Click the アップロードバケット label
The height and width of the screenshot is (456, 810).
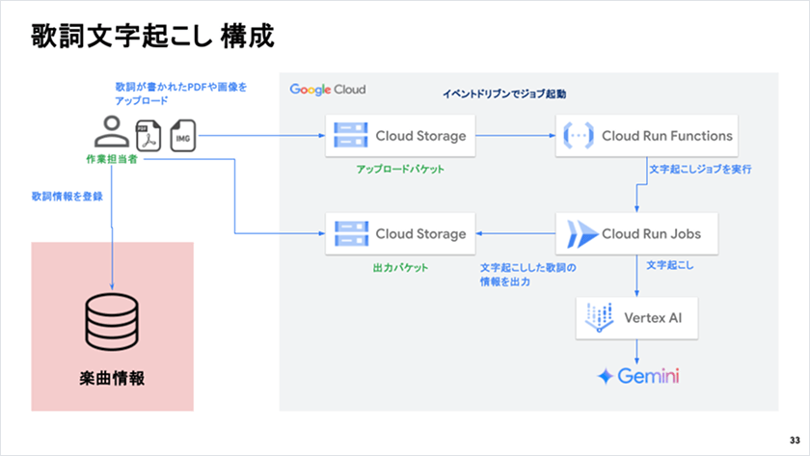click(x=400, y=169)
